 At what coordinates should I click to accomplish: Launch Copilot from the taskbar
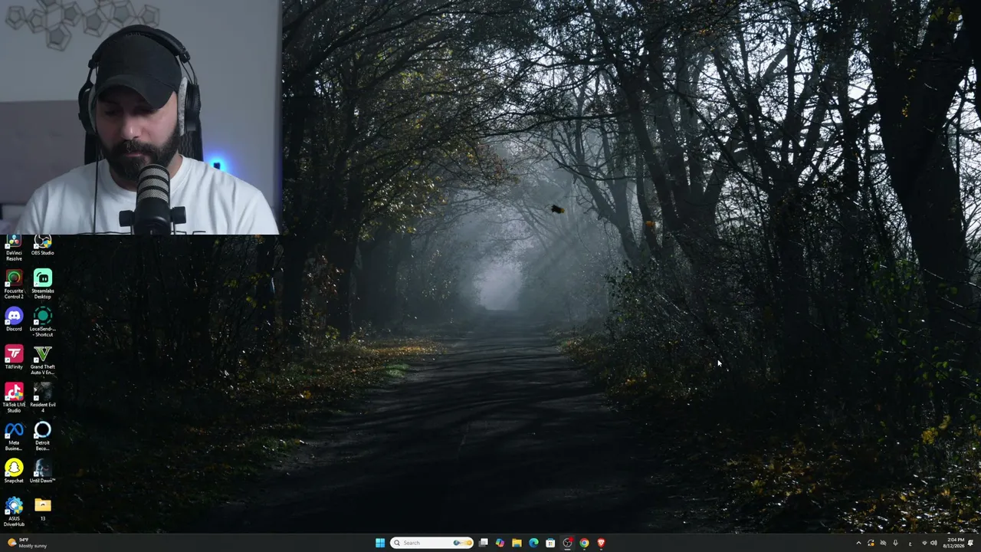[x=500, y=543]
